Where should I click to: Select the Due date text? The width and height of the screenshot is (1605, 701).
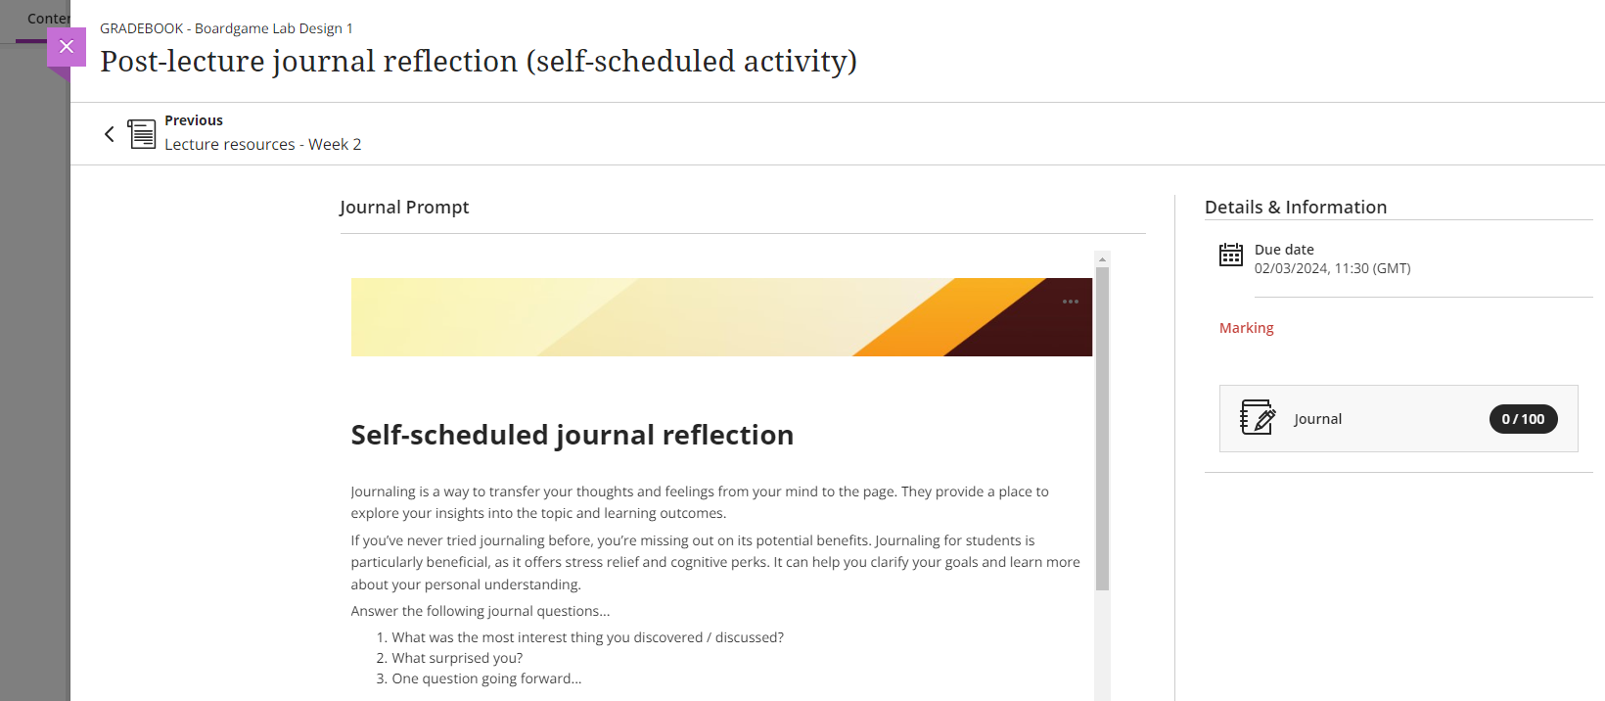pos(1332,267)
